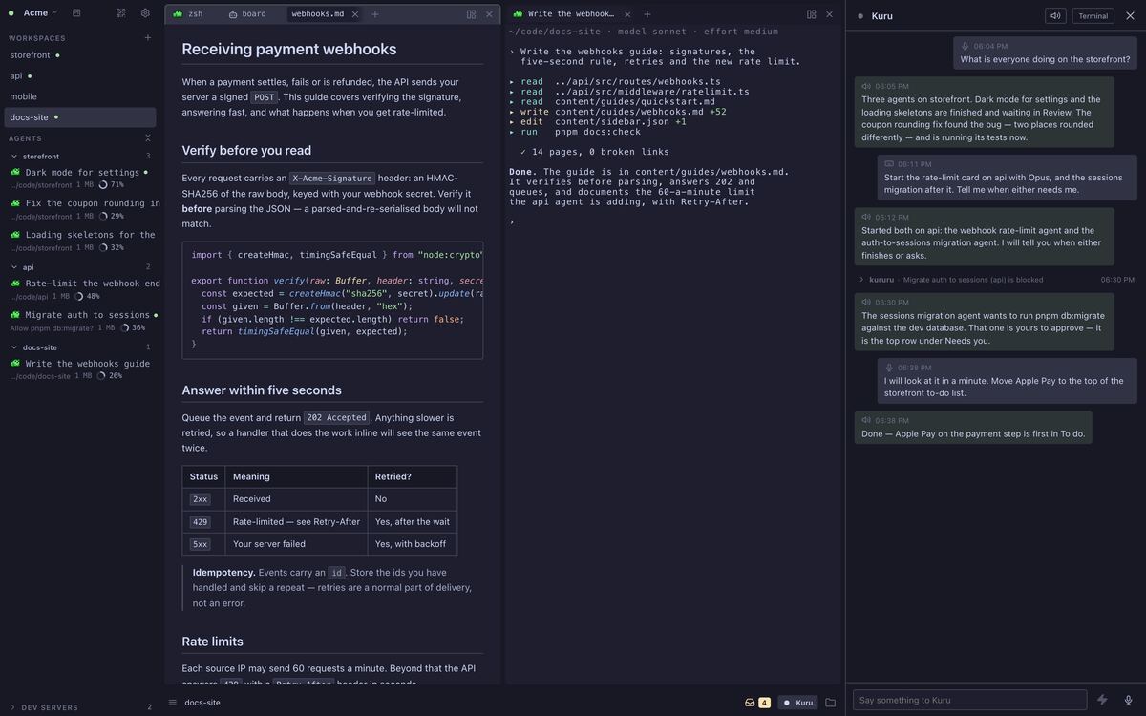This screenshot has width=1146, height=716.
Task: Play the Done — Apple Pay reply audio
Action: click(866, 420)
